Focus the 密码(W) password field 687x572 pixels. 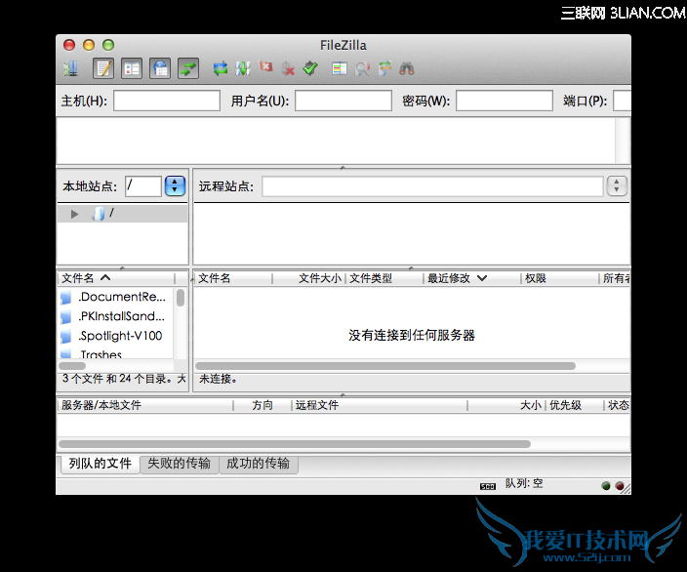(504, 101)
